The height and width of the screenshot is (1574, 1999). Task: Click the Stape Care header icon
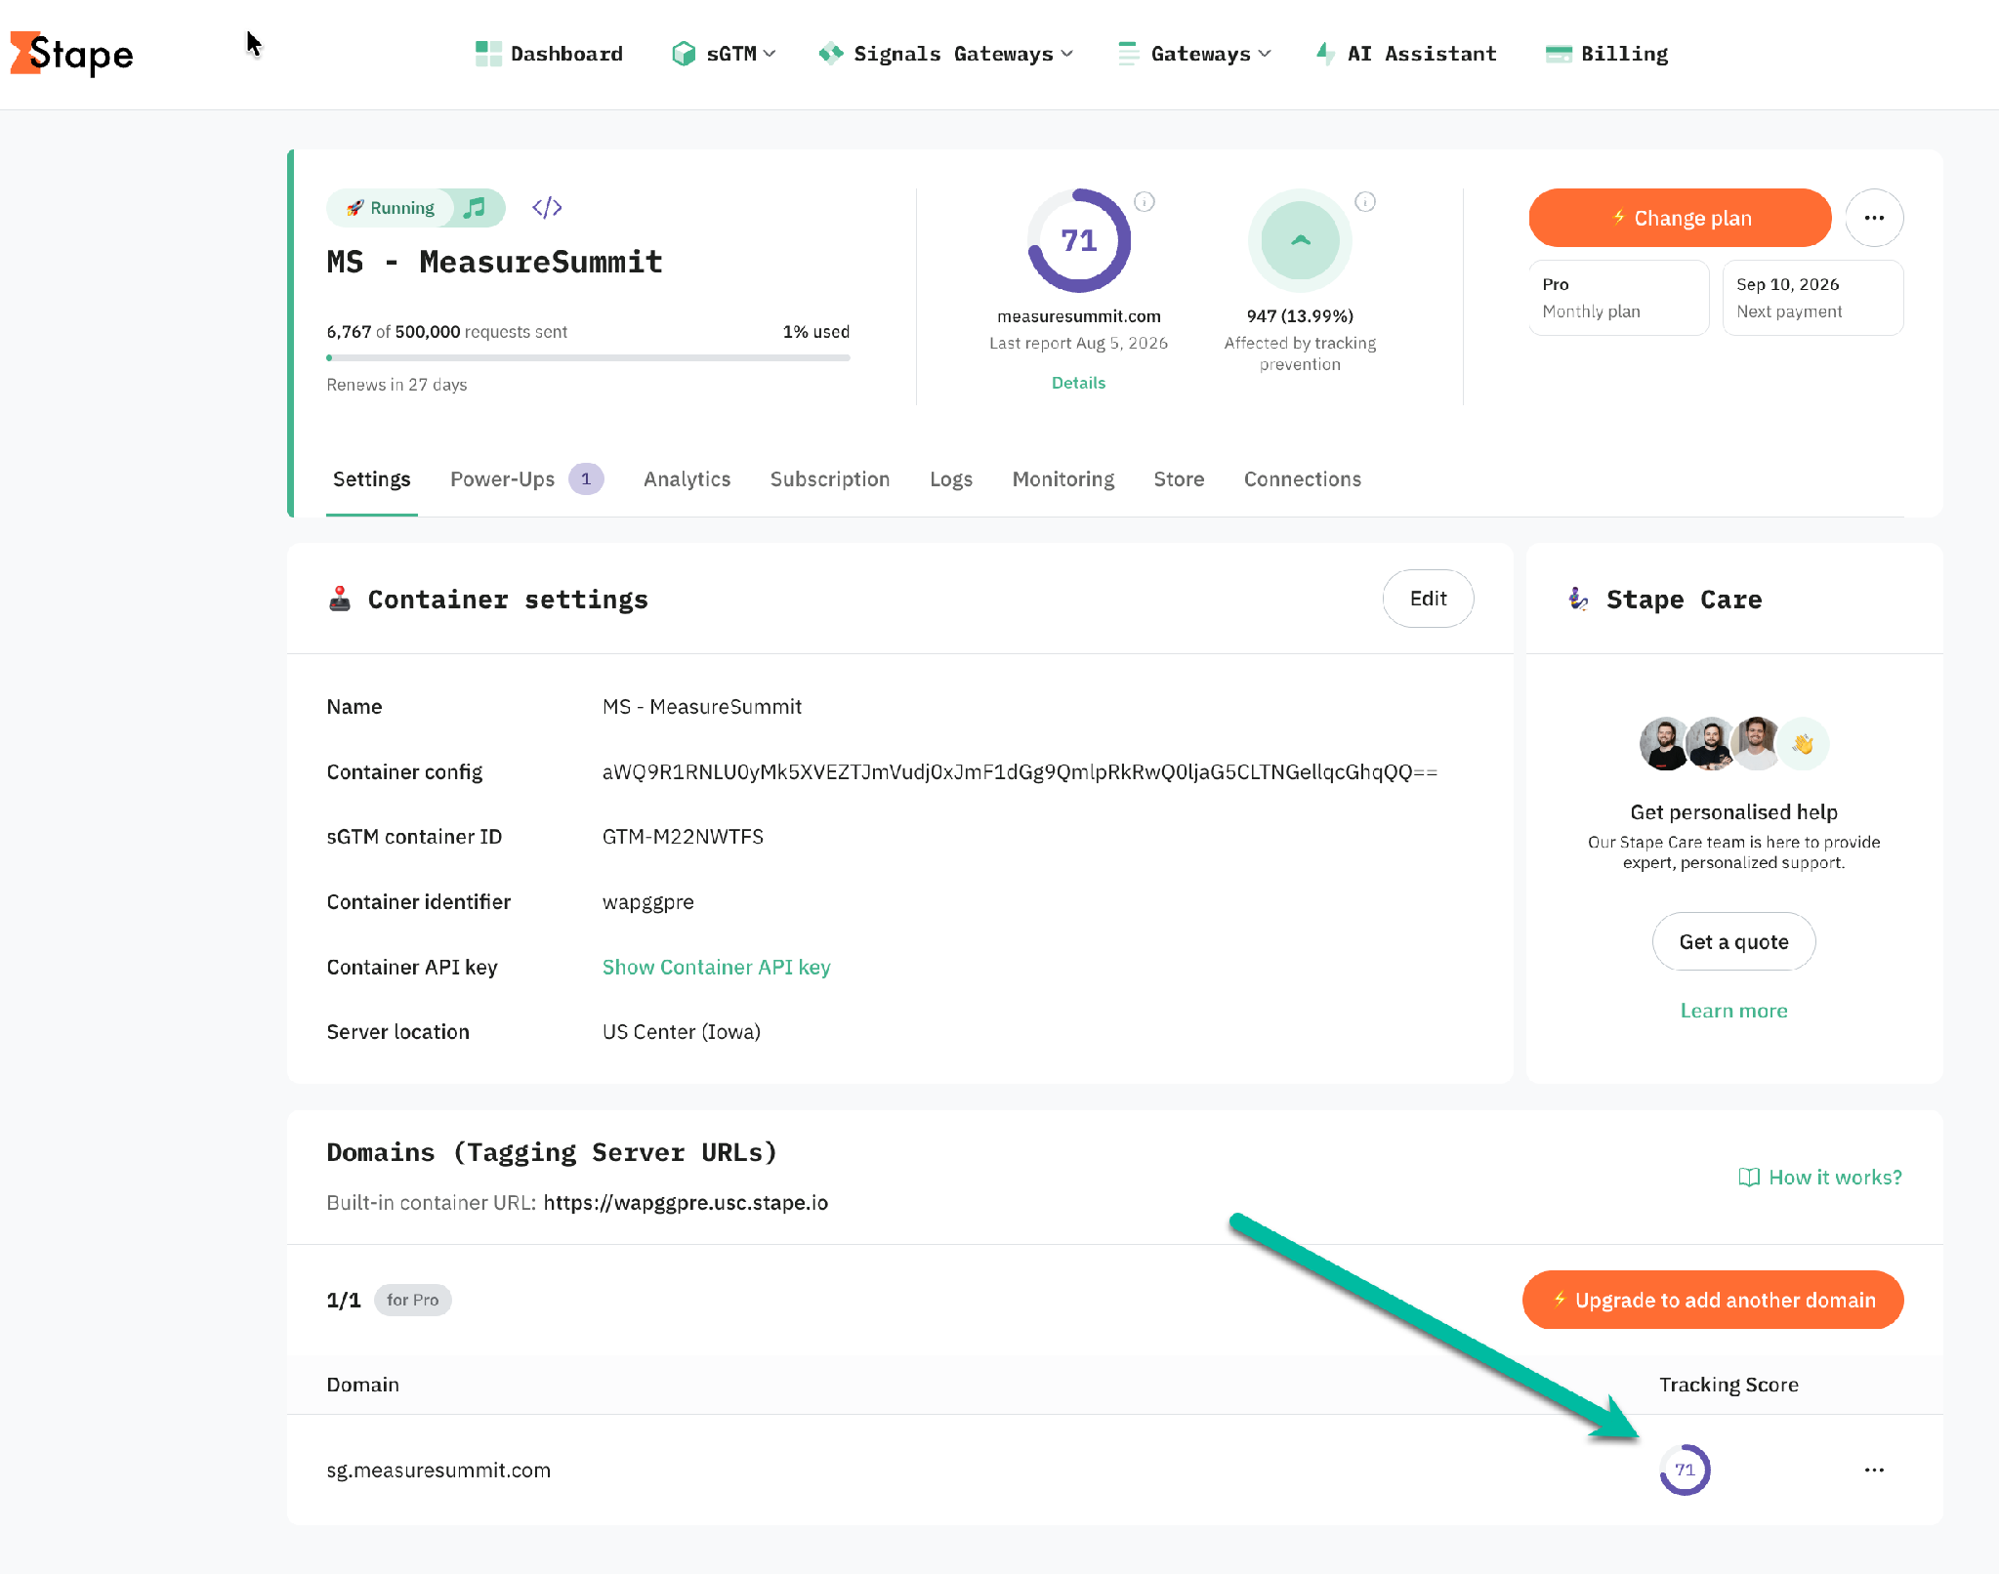coord(1578,599)
